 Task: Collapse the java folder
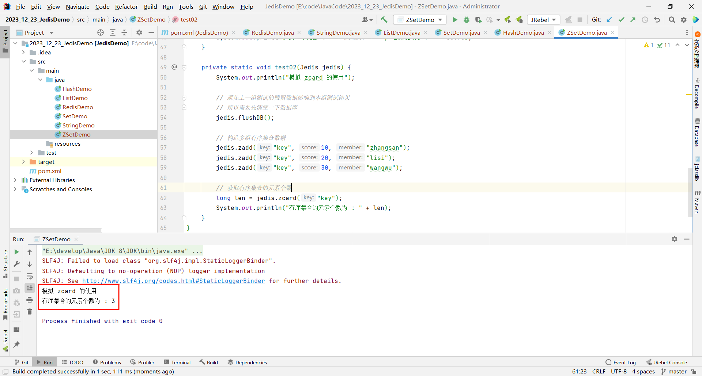click(40, 80)
